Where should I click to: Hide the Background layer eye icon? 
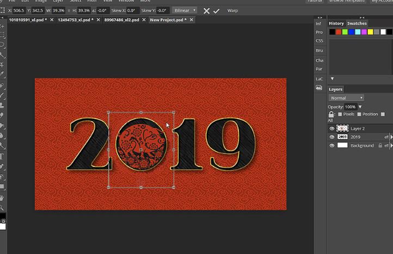point(332,146)
